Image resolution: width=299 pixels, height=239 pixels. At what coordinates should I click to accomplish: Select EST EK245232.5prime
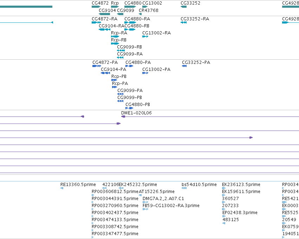(121, 188)
